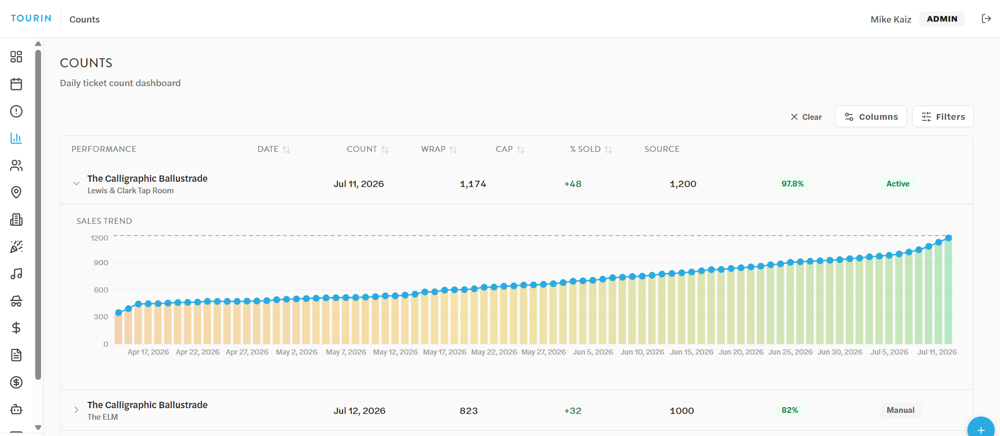
Task: Open the alert circle icon in sidebar
Action: tap(16, 111)
